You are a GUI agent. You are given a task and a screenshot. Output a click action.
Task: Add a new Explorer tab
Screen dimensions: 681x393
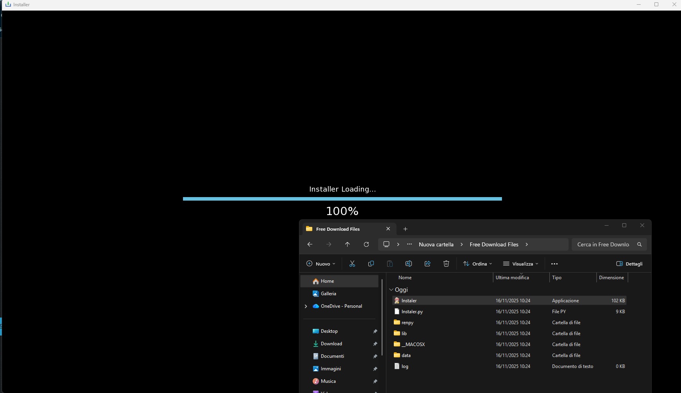(405, 229)
